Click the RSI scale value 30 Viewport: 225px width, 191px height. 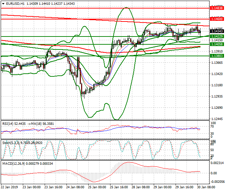(212, 134)
